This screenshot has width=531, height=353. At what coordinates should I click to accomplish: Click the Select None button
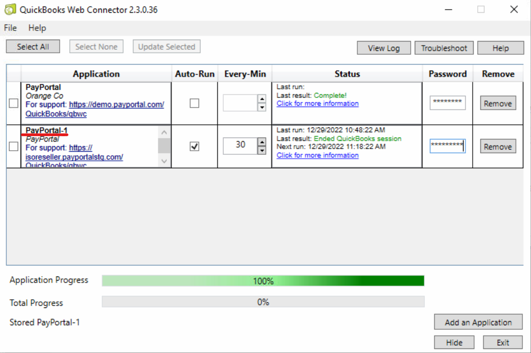[96, 47]
